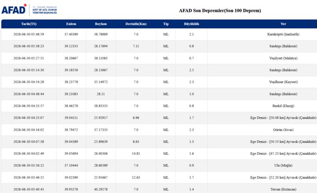Click Ege Denizi [52.20 km] Ayvacık location
This screenshot has width=317, height=193.
[x=283, y=178]
